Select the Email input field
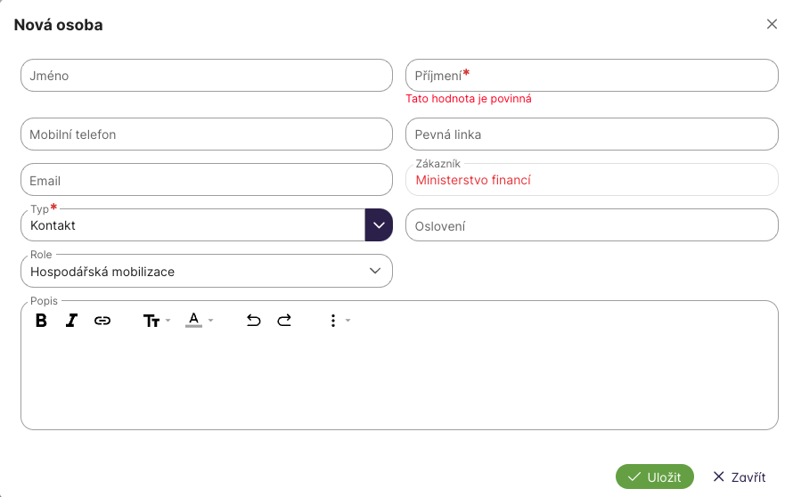The width and height of the screenshot is (793, 497). pyautogui.click(x=206, y=180)
